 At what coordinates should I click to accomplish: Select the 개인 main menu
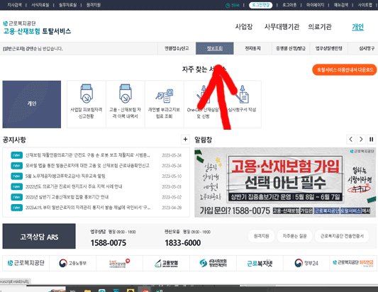[x=357, y=27]
